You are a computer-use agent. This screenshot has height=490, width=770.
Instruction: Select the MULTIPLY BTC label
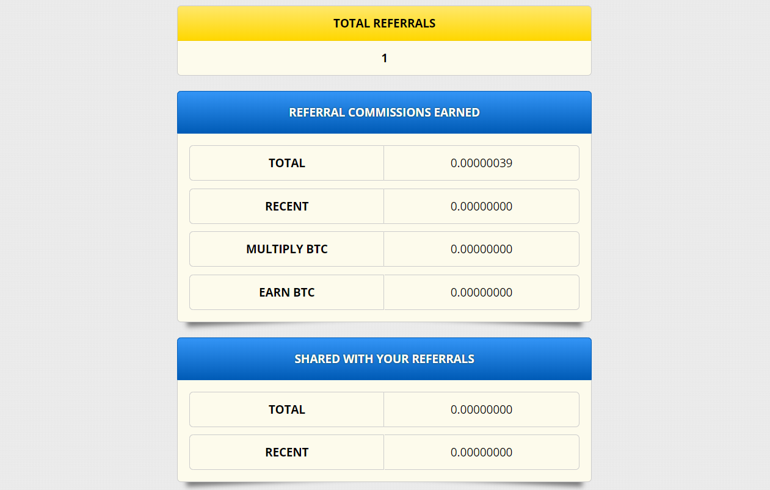(x=286, y=249)
